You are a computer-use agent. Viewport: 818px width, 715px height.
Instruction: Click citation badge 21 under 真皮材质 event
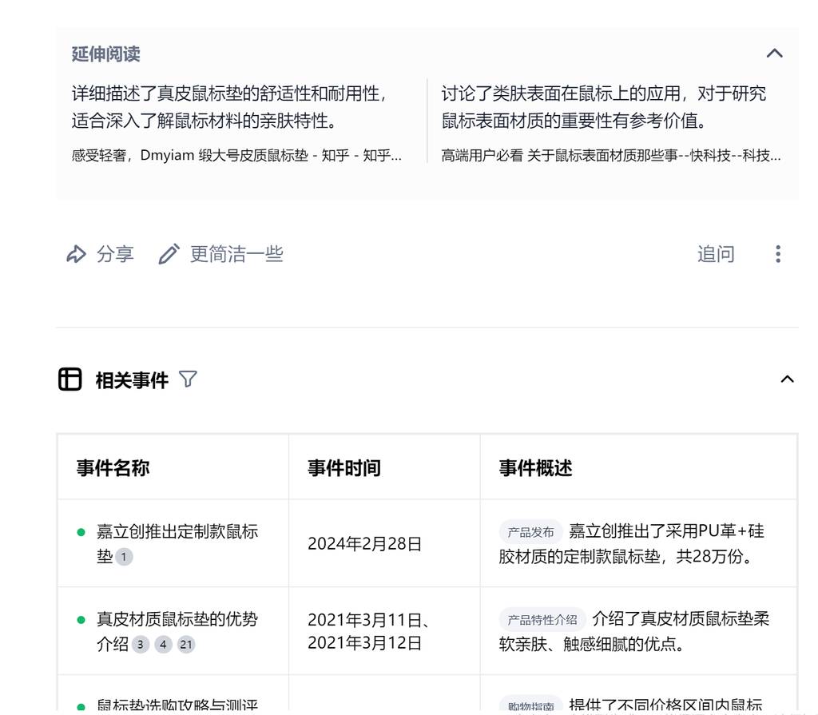(x=186, y=645)
